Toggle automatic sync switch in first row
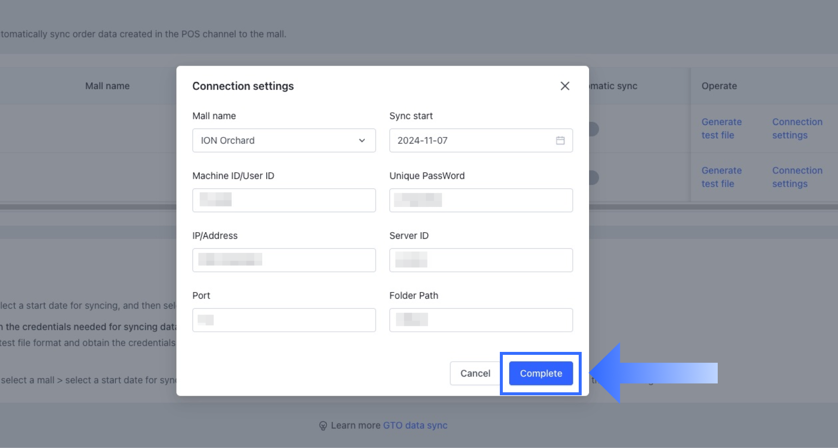The image size is (838, 448). coord(594,129)
